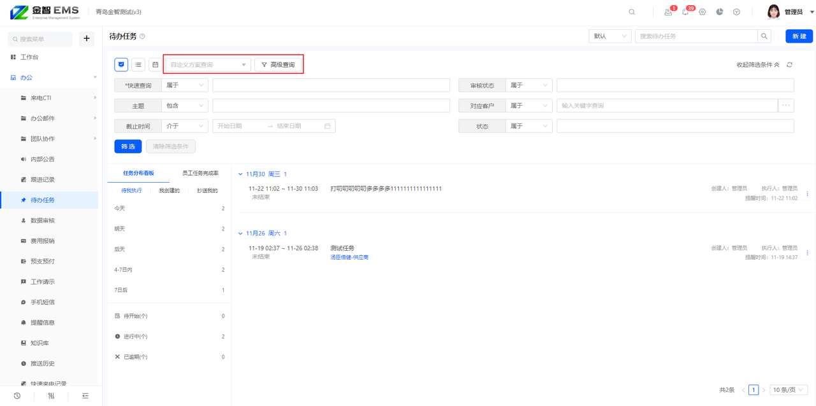Switch to 员工任务完成率 tab
This screenshot has height=406, width=816.
click(200, 173)
